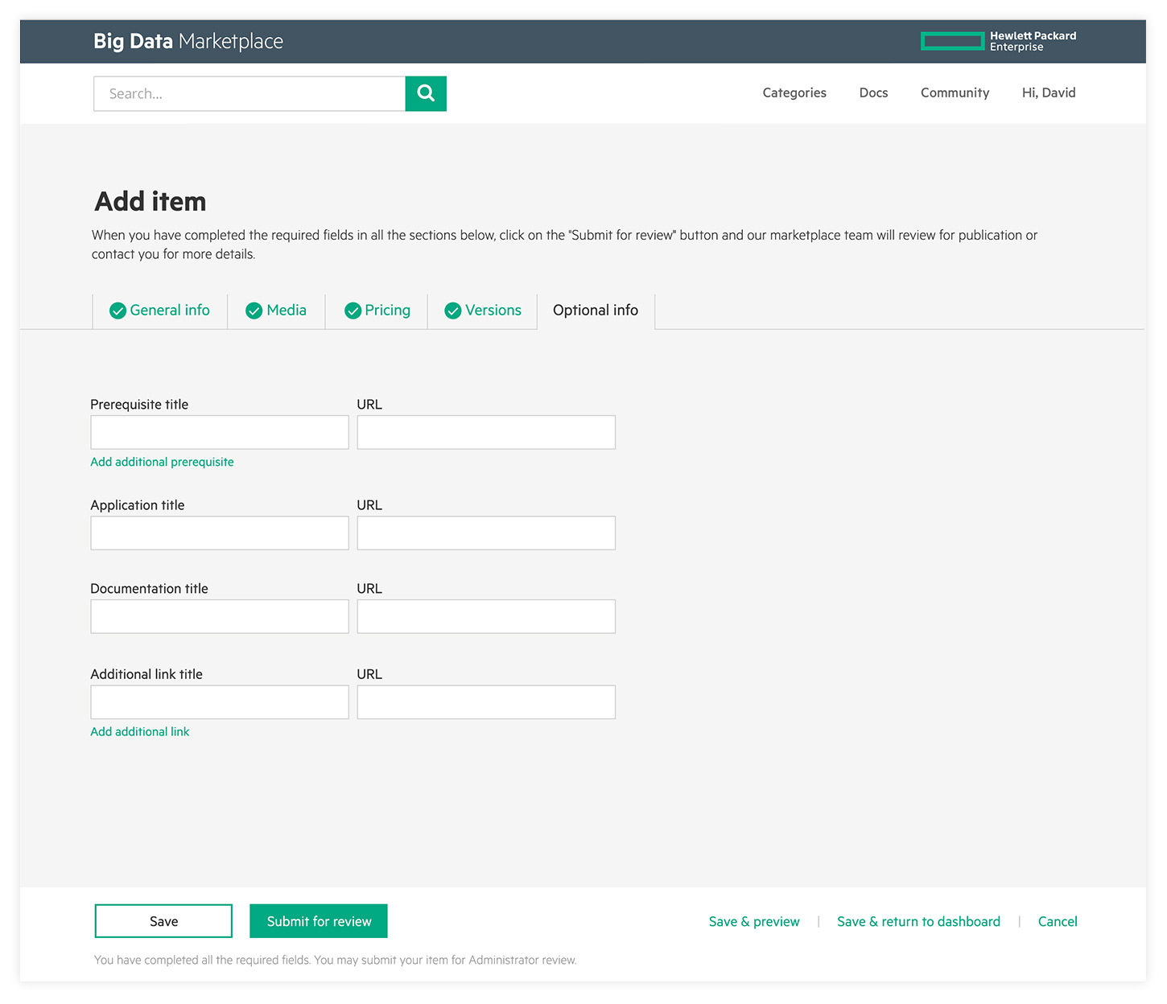
Task: Focus the Prerequisite title input field
Action: tap(220, 433)
